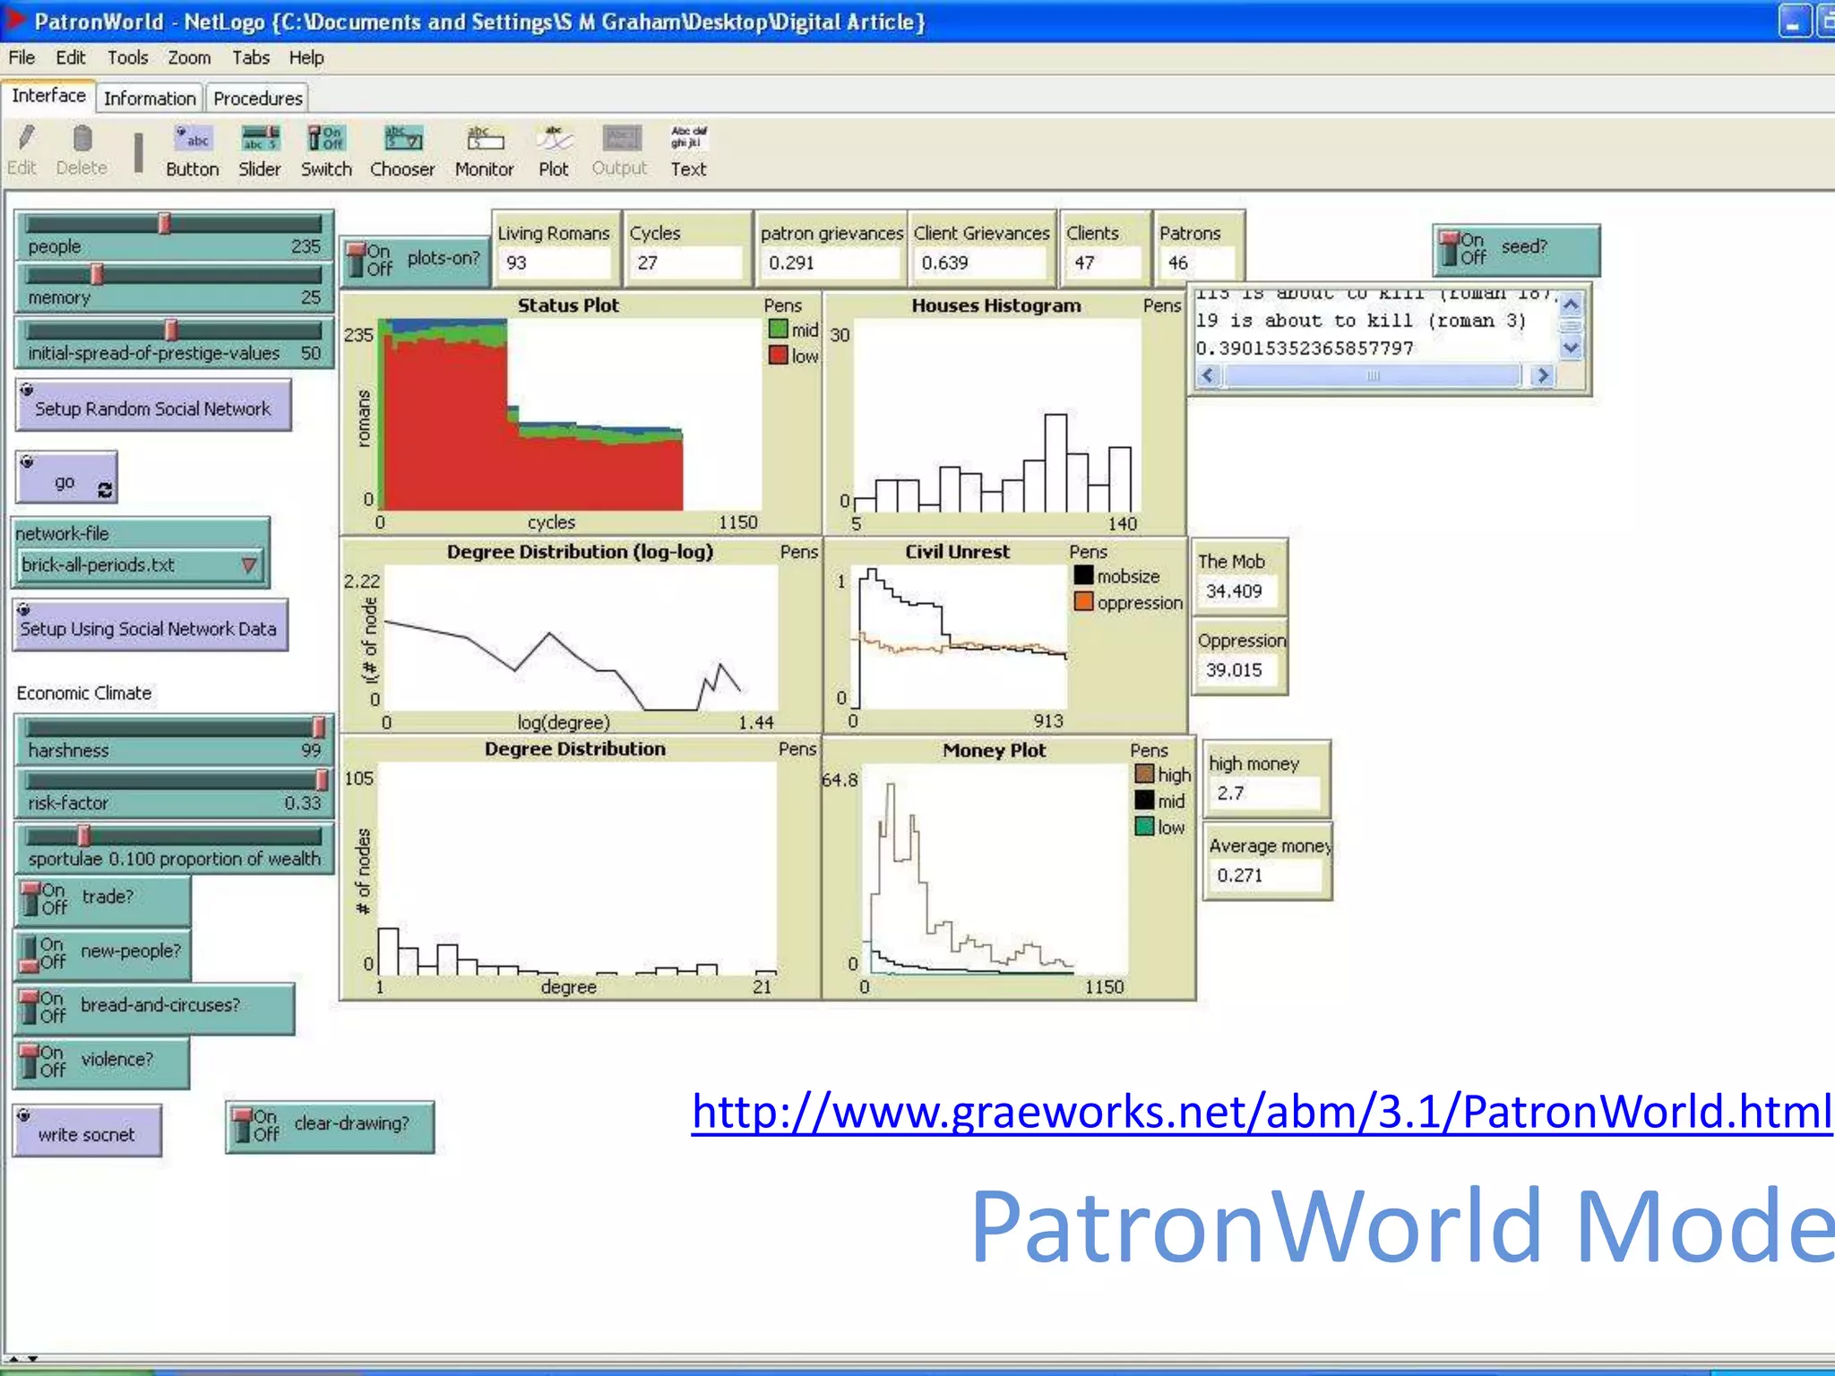Choose the Chooser widget tool
This screenshot has height=1376, width=1835.
tap(402, 150)
